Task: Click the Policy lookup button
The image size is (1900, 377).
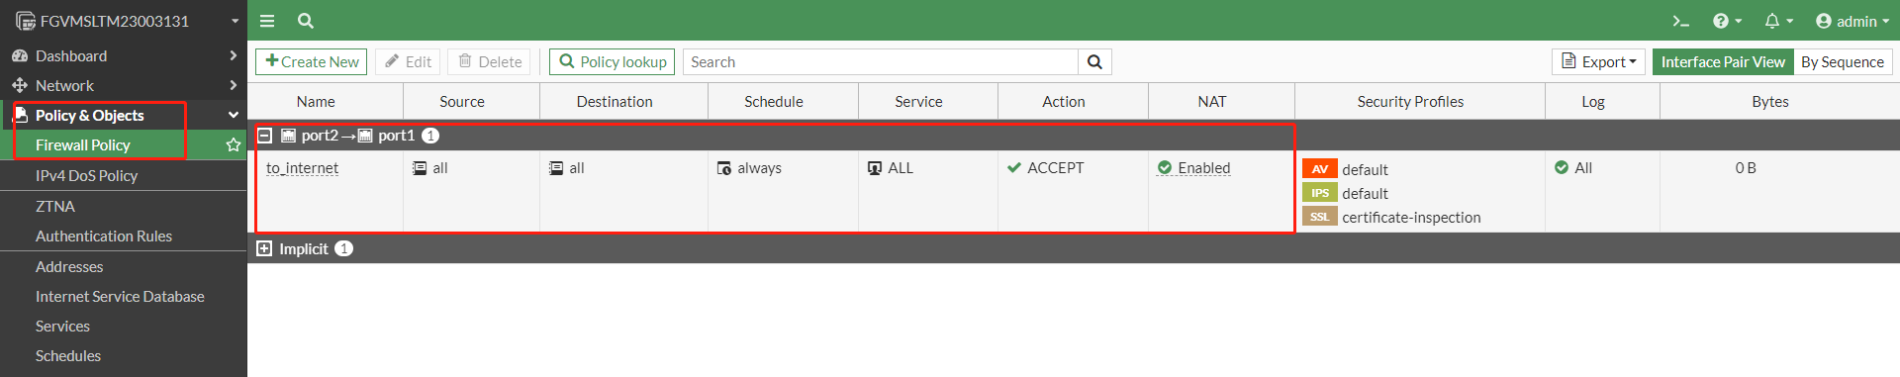Action: pos(613,61)
